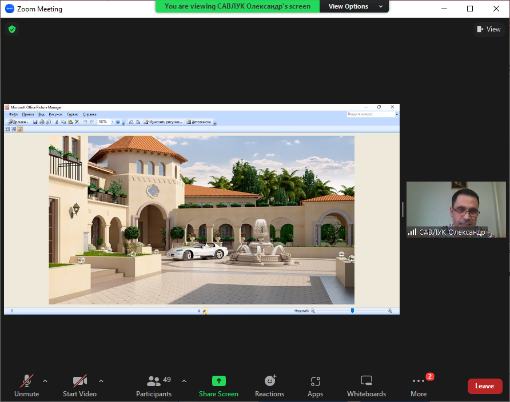Click the green screen-sharing notification banner
Screen dimensions: 510x402
237,6
